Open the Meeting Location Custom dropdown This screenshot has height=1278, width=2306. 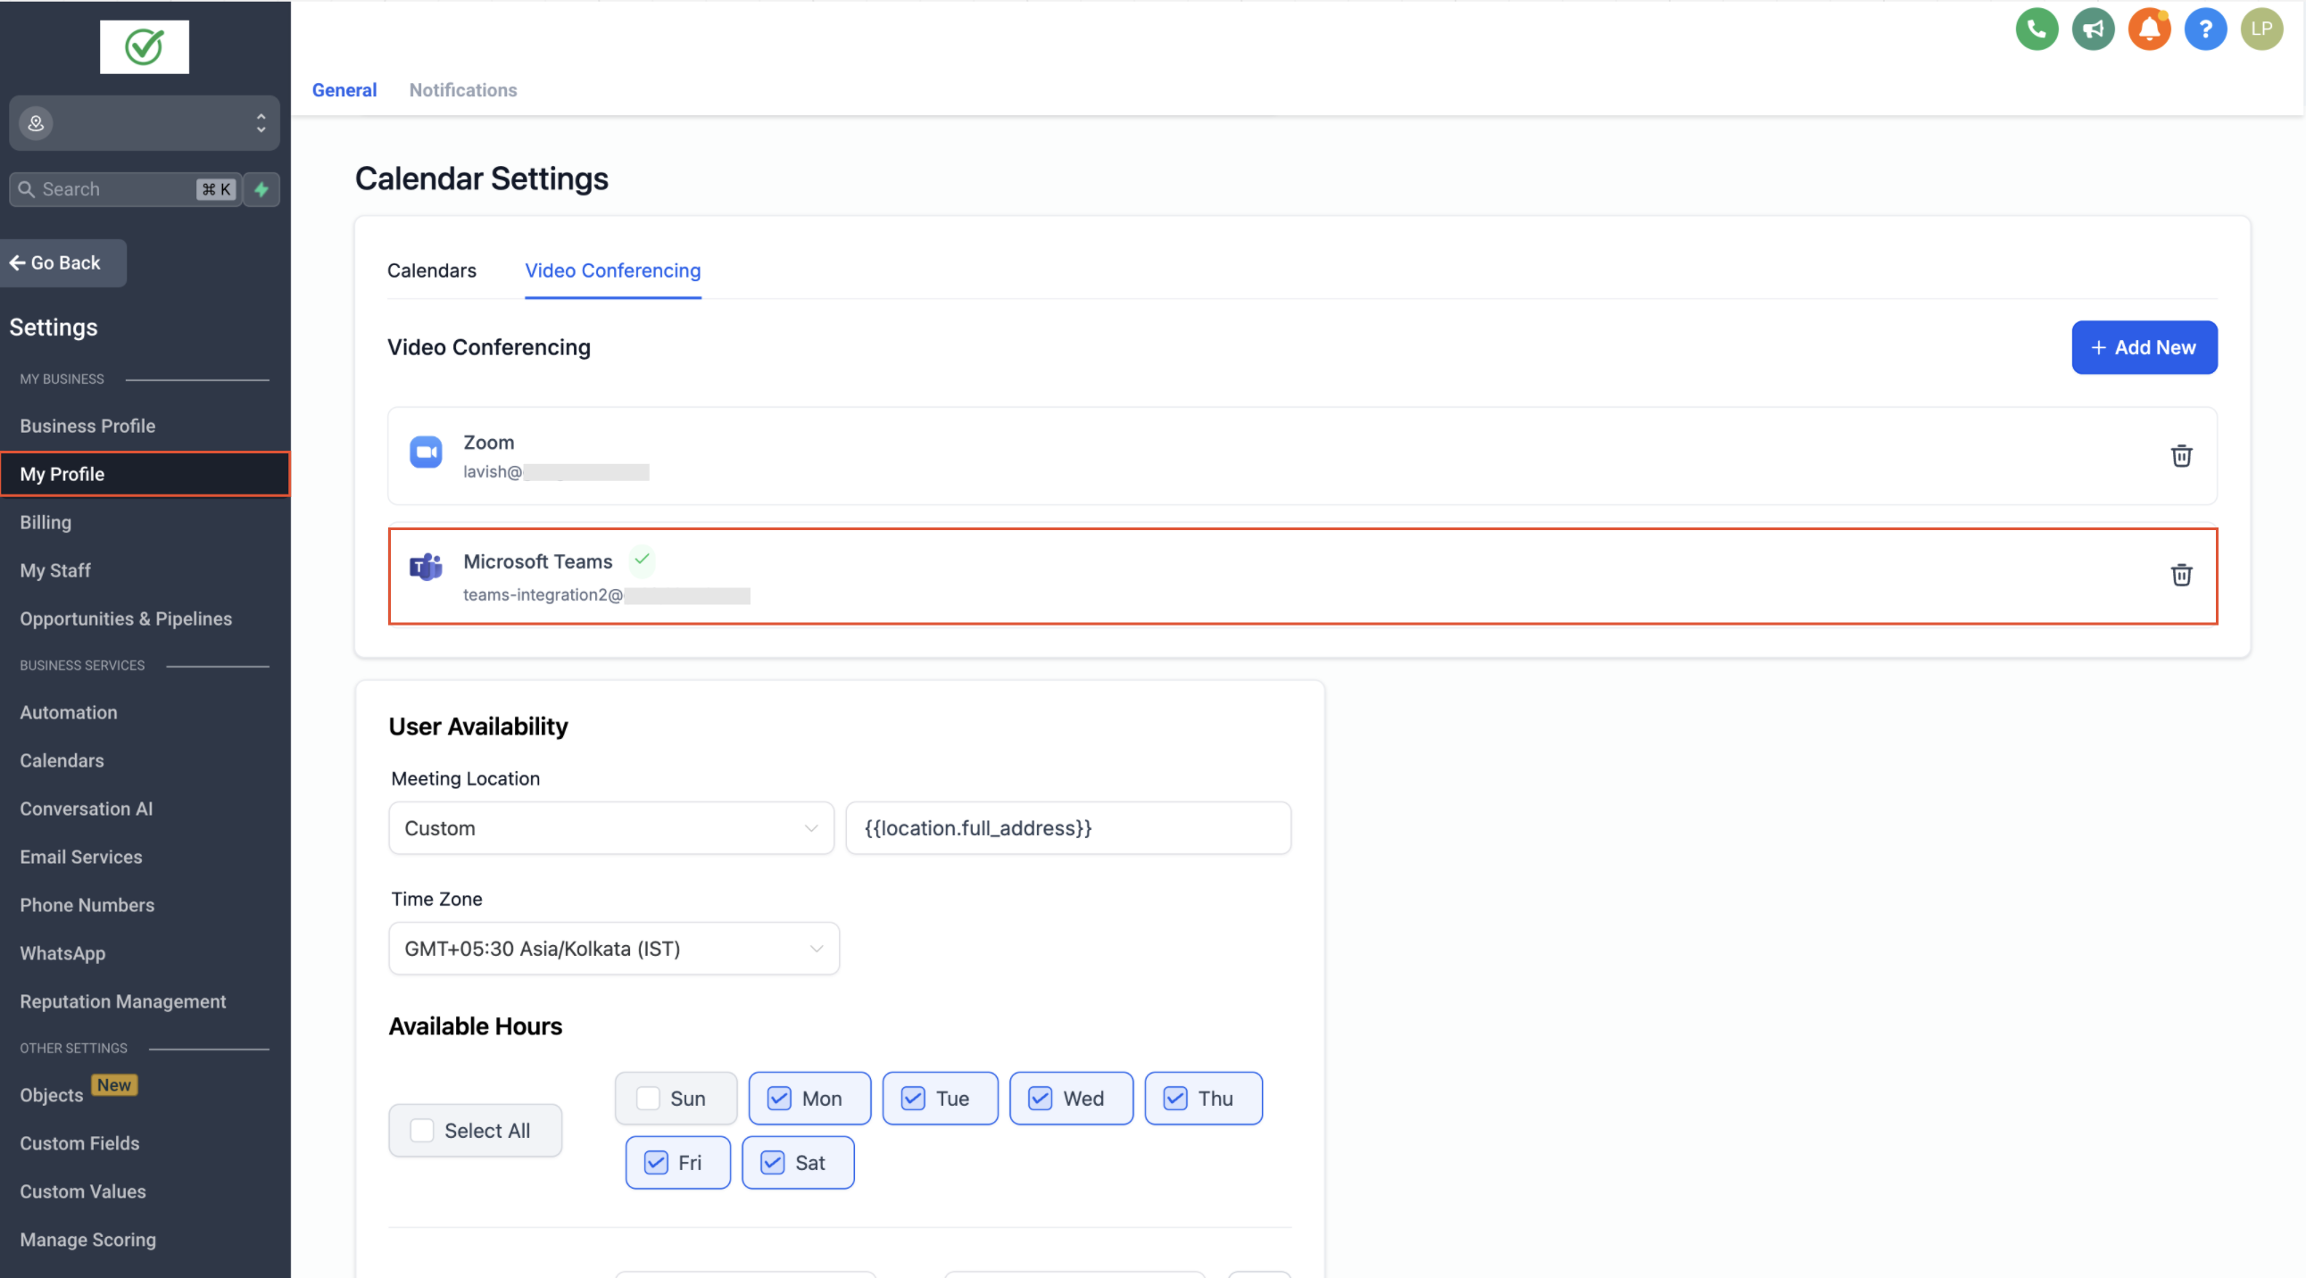click(x=610, y=828)
